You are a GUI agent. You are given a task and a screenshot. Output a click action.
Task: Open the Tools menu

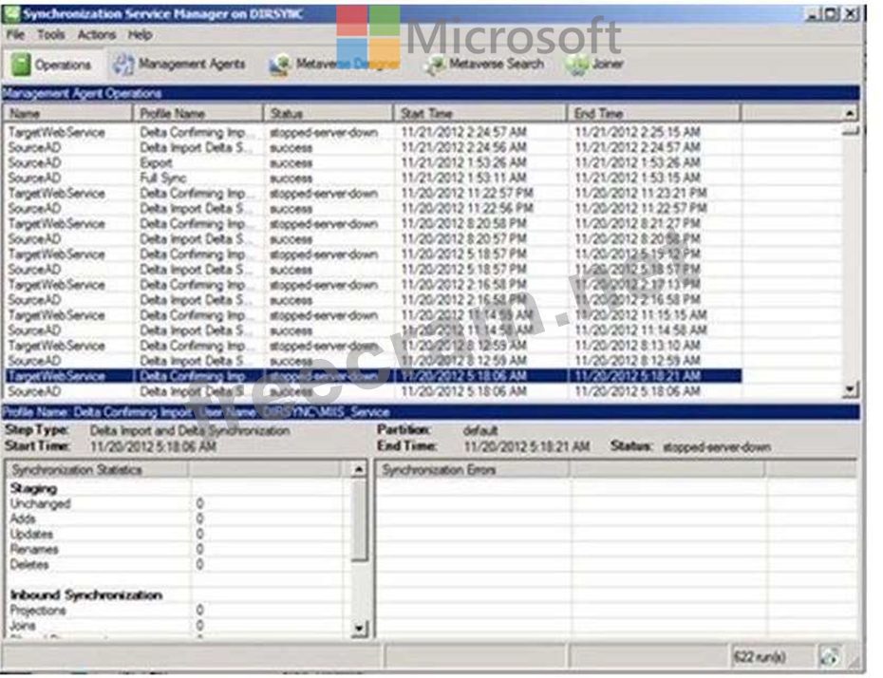tap(51, 34)
